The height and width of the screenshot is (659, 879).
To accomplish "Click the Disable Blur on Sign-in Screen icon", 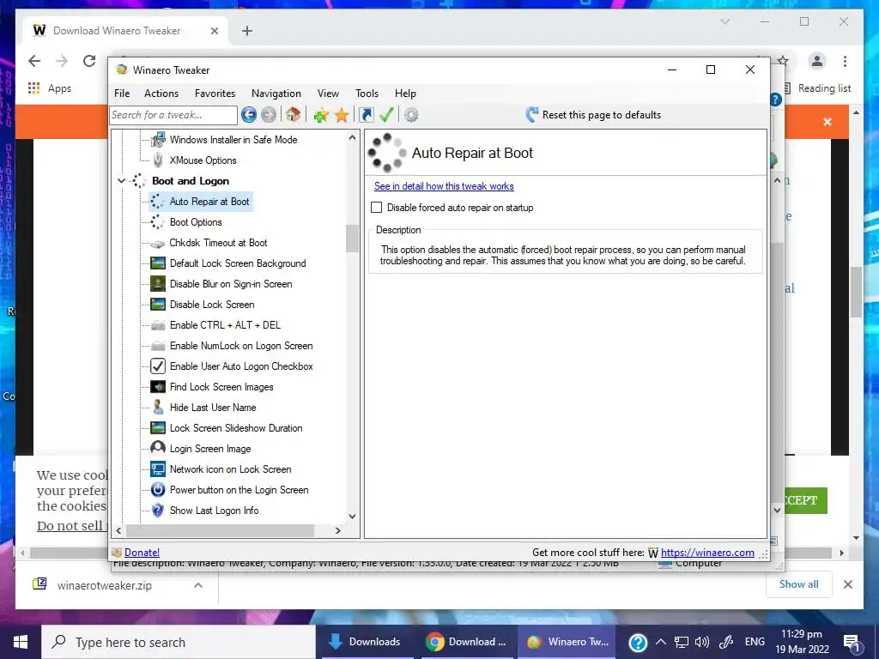I will click(158, 284).
